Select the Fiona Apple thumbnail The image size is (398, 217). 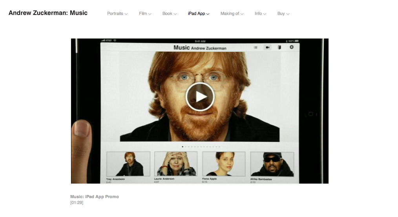pos(224,164)
